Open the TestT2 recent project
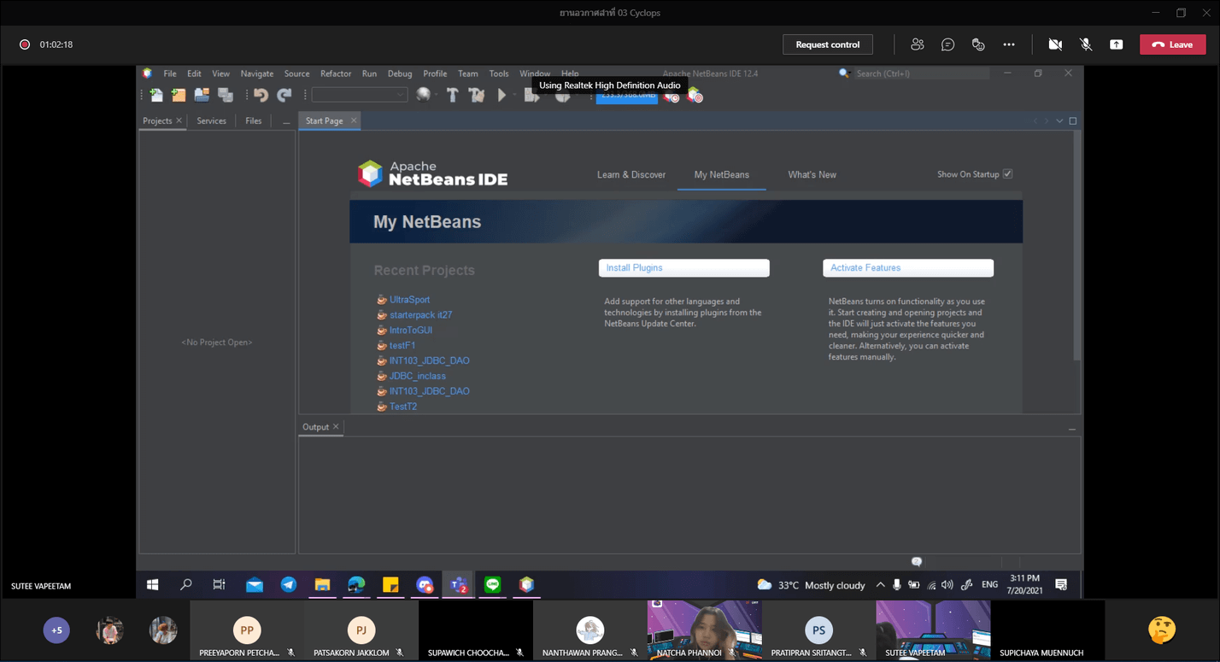This screenshot has height=662, width=1220. [x=403, y=407]
